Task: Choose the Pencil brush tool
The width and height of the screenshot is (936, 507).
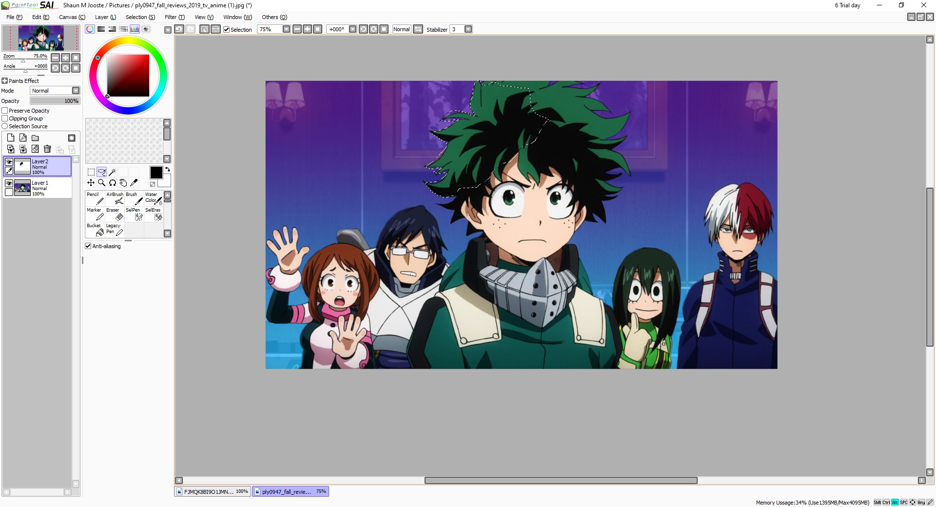Action: [95, 198]
